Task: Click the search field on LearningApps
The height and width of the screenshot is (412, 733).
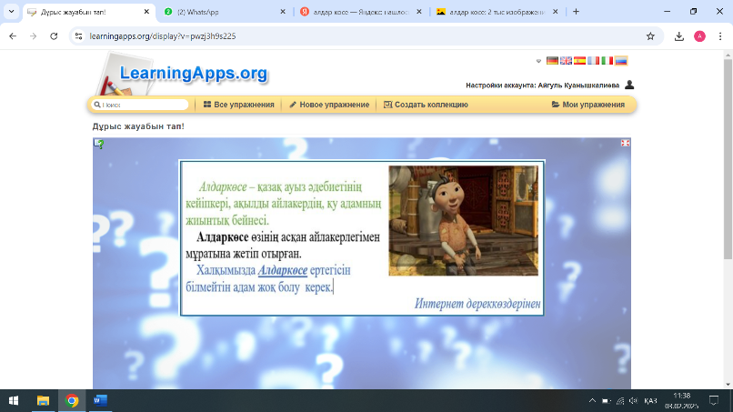Action: [140, 105]
